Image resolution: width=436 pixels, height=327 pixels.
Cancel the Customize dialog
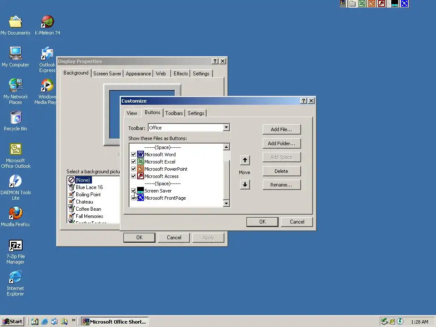click(x=297, y=222)
